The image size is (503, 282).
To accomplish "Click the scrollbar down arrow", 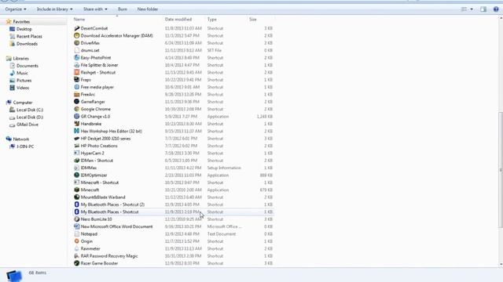I will pos(501,265).
